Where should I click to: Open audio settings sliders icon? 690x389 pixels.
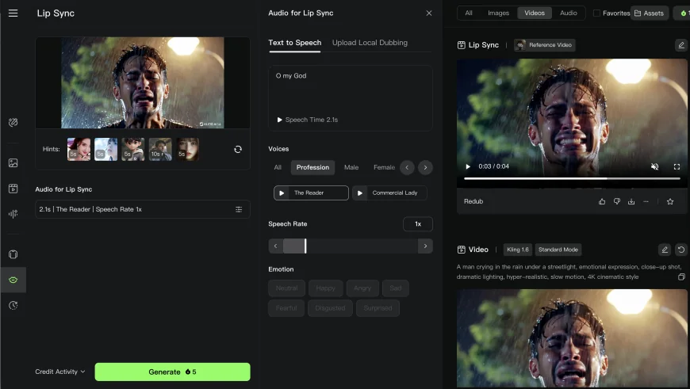pyautogui.click(x=239, y=209)
